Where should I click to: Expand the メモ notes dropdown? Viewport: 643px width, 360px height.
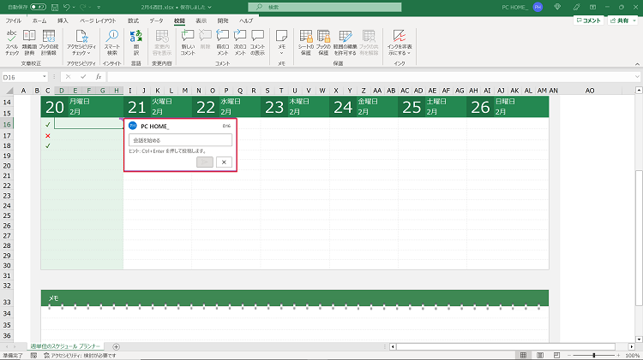pos(282,51)
